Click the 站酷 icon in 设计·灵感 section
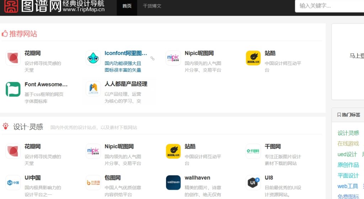 (173, 151)
